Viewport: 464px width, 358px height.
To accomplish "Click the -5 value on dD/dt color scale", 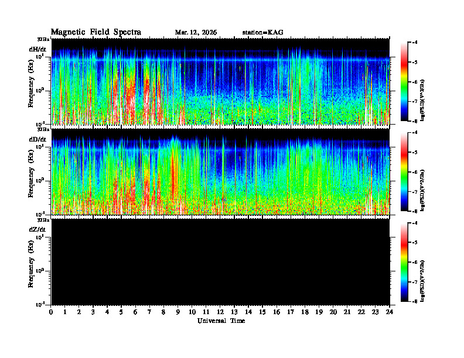I will pyautogui.click(x=415, y=153).
